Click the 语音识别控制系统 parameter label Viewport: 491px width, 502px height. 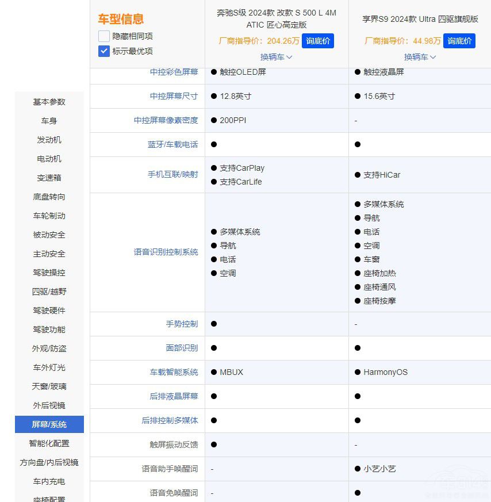point(165,252)
